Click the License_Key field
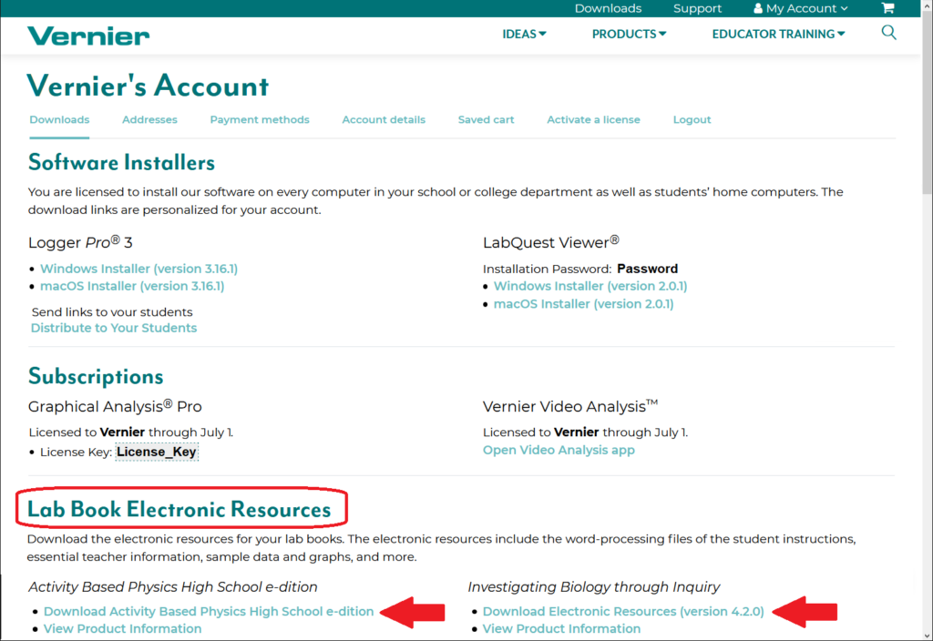This screenshot has width=933, height=641. 157,452
